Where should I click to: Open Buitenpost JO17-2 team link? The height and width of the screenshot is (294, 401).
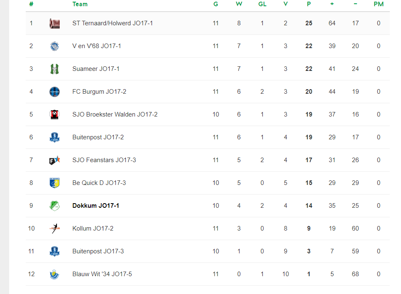98,137
